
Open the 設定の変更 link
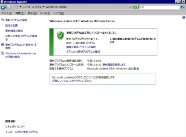coord(11,25)
